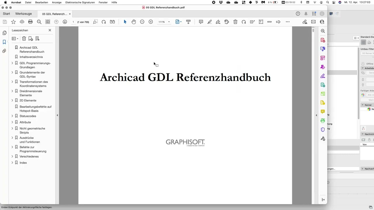This screenshot has width=374, height=210.
Task: Expand Grundelemente der GDL-Syntax bookmark
Action: [12, 72]
